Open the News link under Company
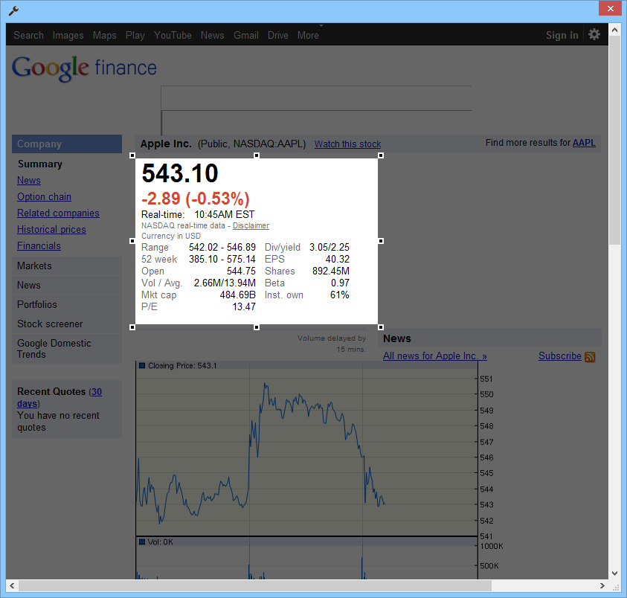Screen dimensions: 627x598 click(29, 181)
